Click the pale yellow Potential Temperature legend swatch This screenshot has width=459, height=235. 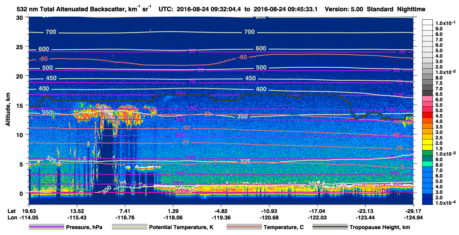130,227
